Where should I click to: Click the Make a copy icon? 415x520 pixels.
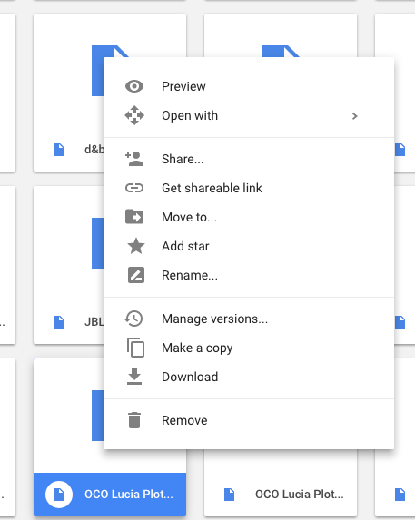pyautogui.click(x=135, y=348)
